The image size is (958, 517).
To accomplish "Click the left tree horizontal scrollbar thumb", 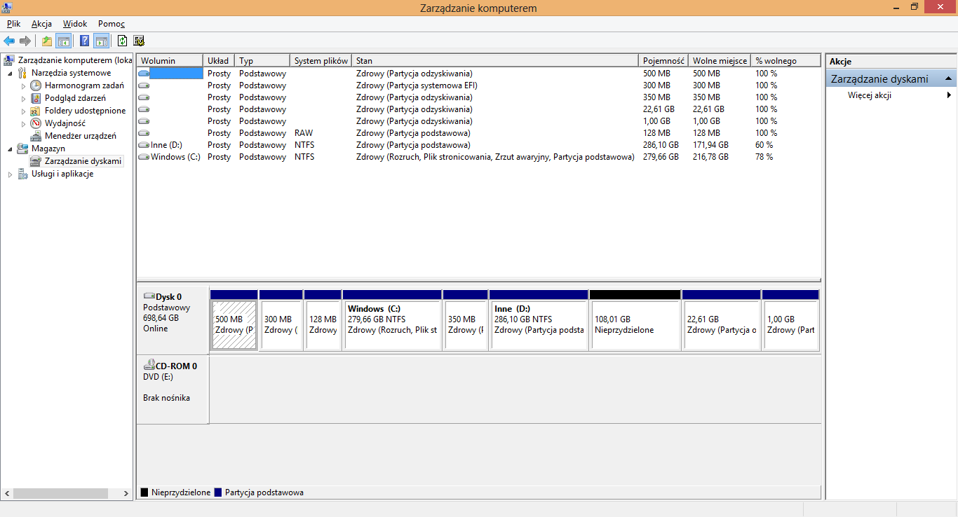I will click(x=60, y=493).
